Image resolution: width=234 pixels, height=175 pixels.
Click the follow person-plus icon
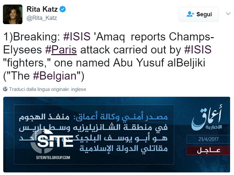(190, 14)
